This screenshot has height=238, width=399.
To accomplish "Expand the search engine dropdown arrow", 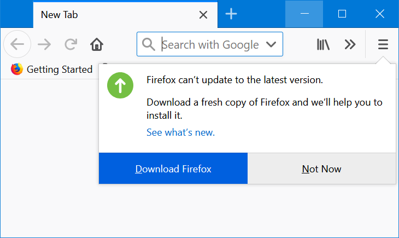I will point(271,44).
